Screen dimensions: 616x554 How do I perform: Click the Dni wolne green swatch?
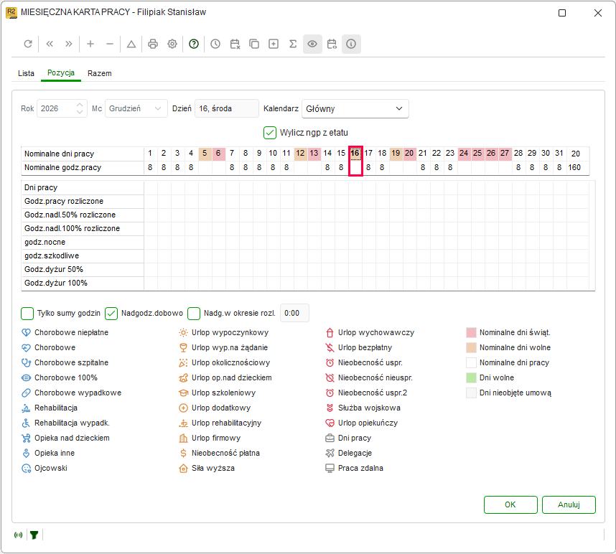coord(471,377)
